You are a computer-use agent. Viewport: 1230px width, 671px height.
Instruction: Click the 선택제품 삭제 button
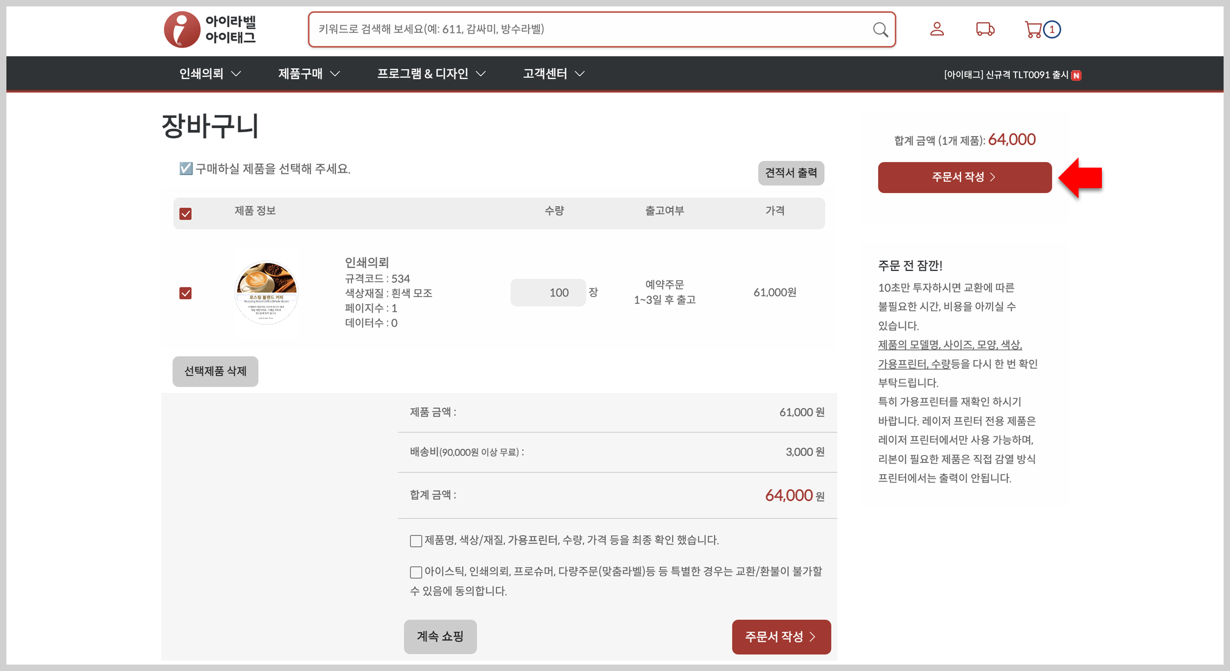215,371
